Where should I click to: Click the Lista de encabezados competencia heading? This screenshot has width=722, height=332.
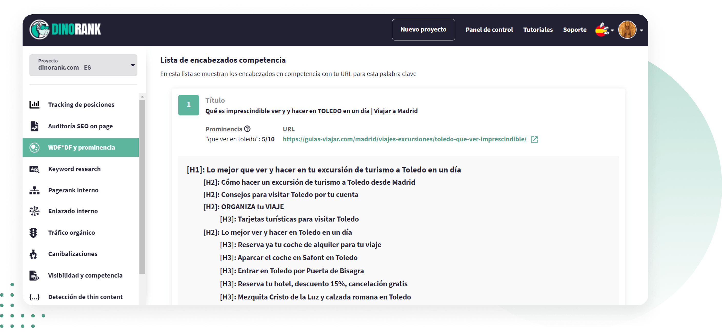coord(223,60)
